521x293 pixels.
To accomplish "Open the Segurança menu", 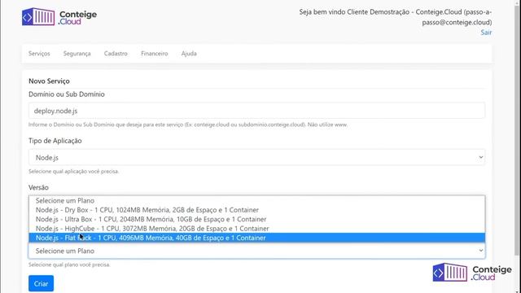I will 77,54.
